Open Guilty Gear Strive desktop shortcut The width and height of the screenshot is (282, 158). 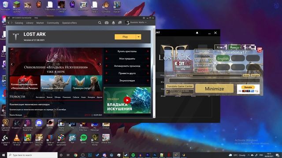(61, 7)
